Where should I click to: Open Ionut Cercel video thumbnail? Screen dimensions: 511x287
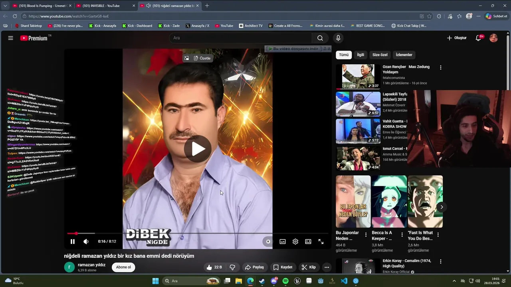(x=358, y=159)
